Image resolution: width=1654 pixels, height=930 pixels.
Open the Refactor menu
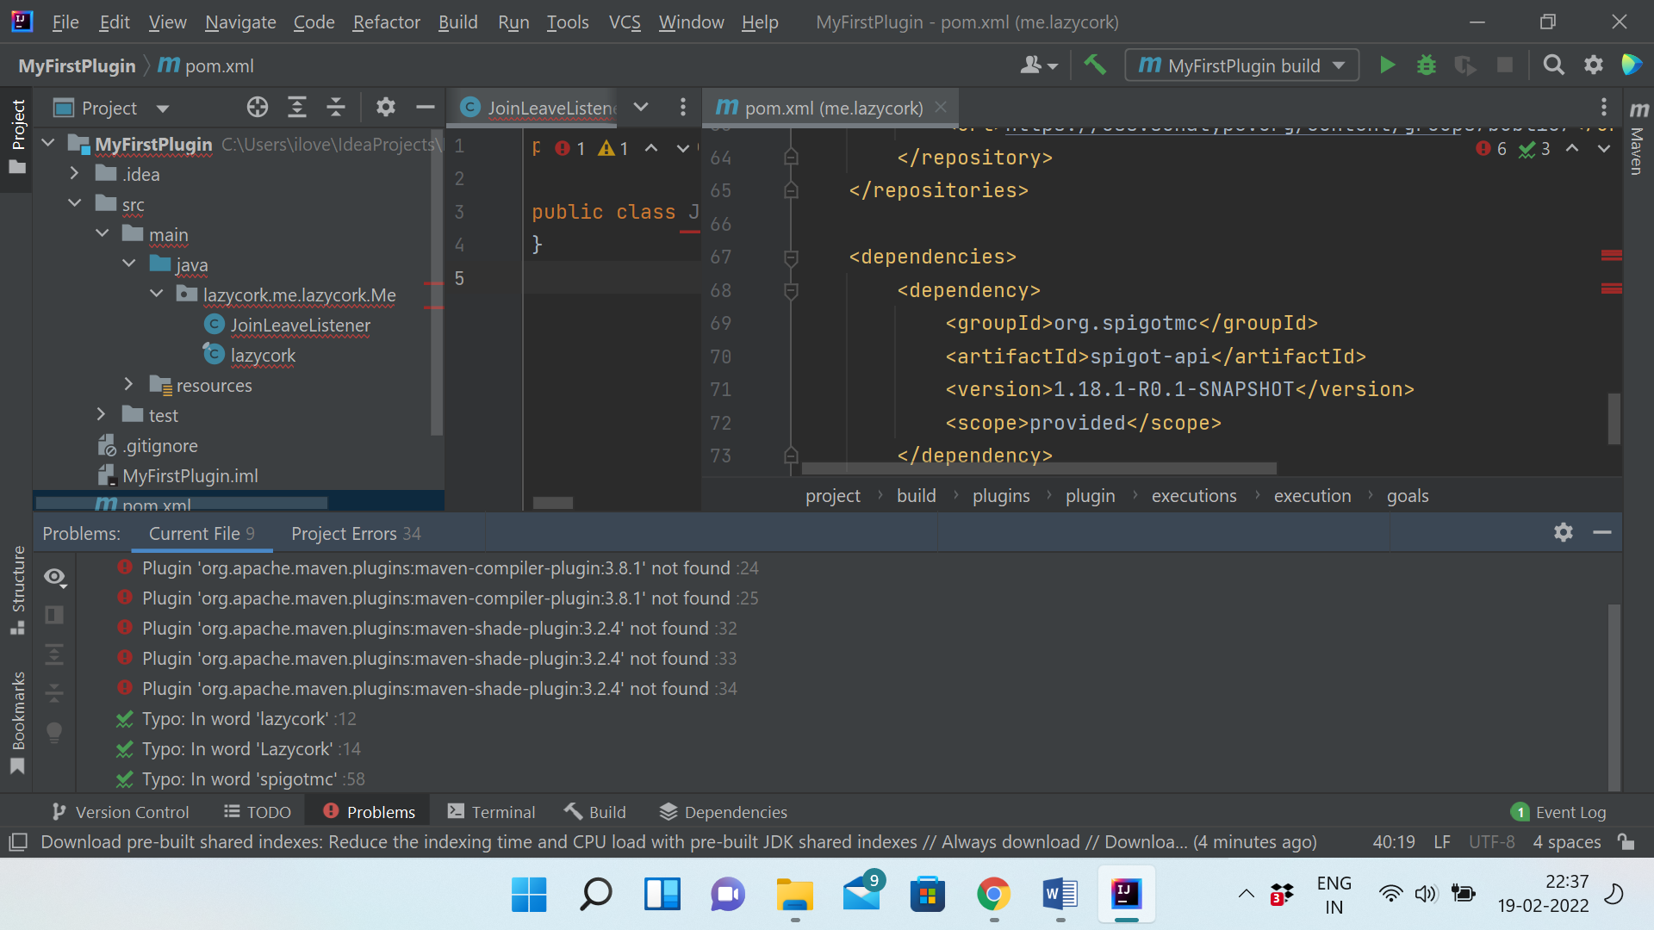tap(386, 22)
